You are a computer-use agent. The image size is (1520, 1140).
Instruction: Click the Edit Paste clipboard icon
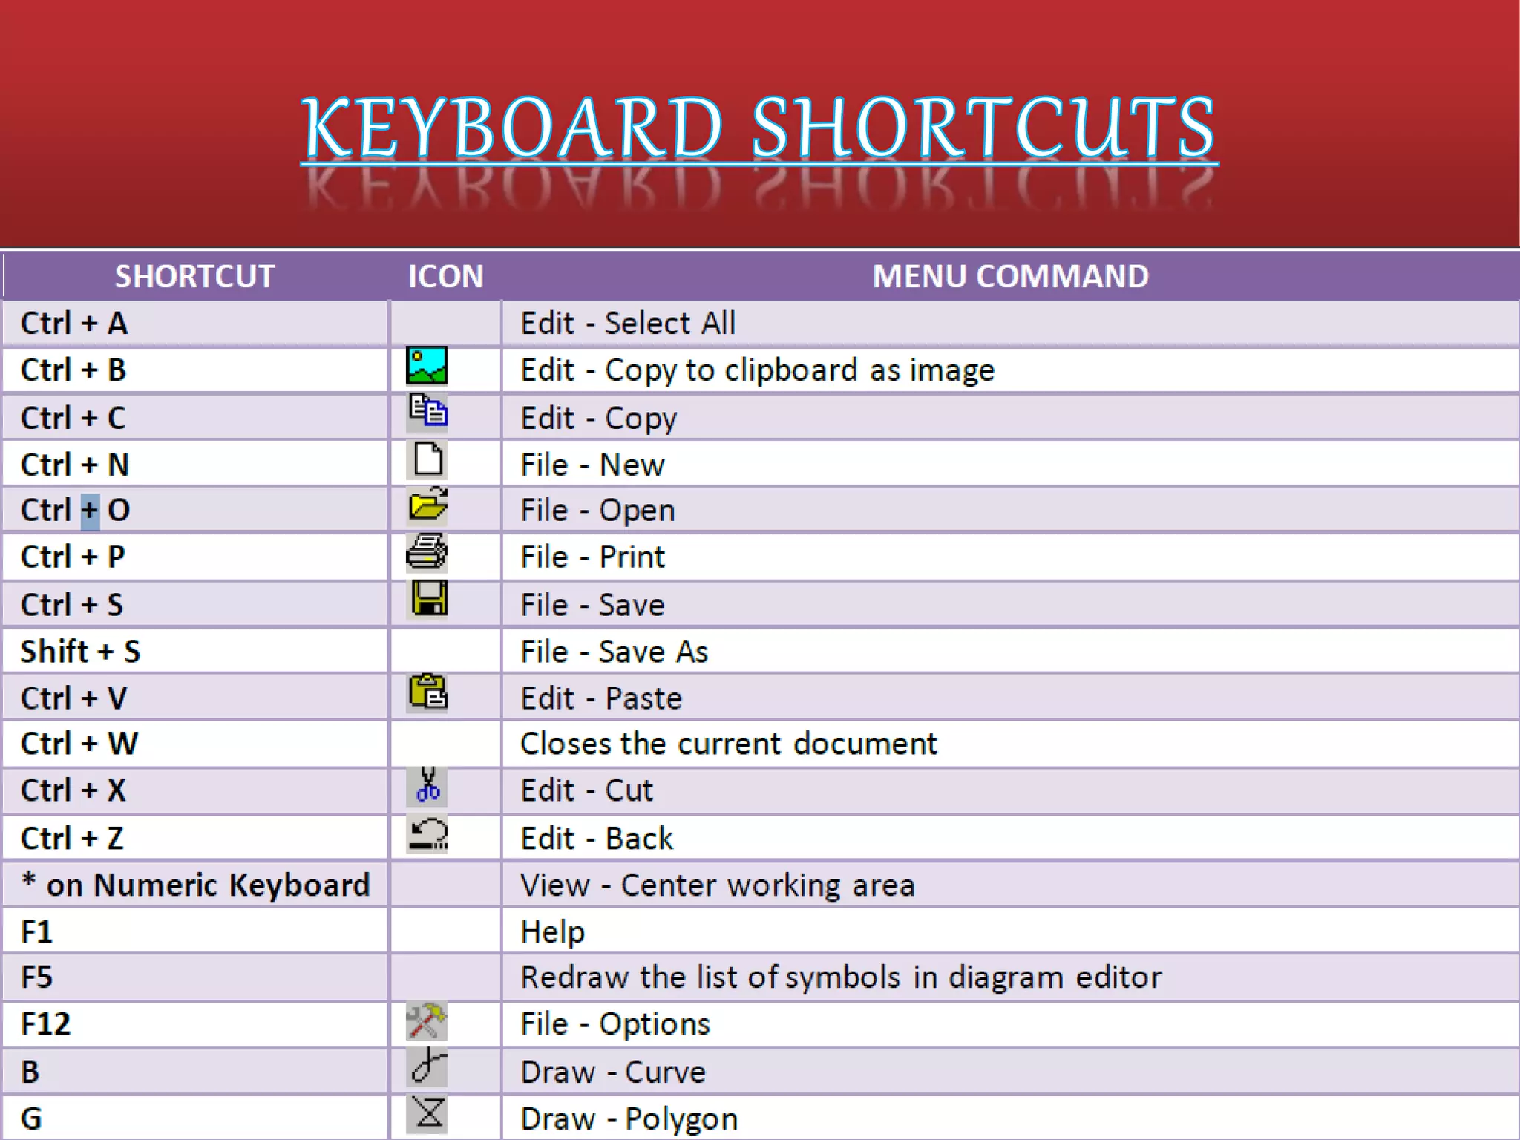[x=427, y=692]
